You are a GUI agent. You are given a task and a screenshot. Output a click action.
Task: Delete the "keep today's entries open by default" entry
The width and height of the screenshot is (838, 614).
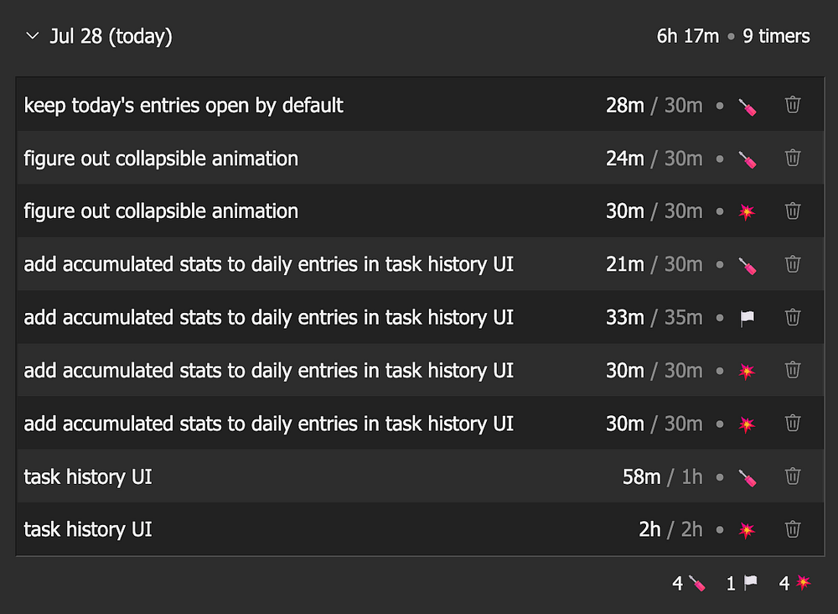(x=793, y=105)
